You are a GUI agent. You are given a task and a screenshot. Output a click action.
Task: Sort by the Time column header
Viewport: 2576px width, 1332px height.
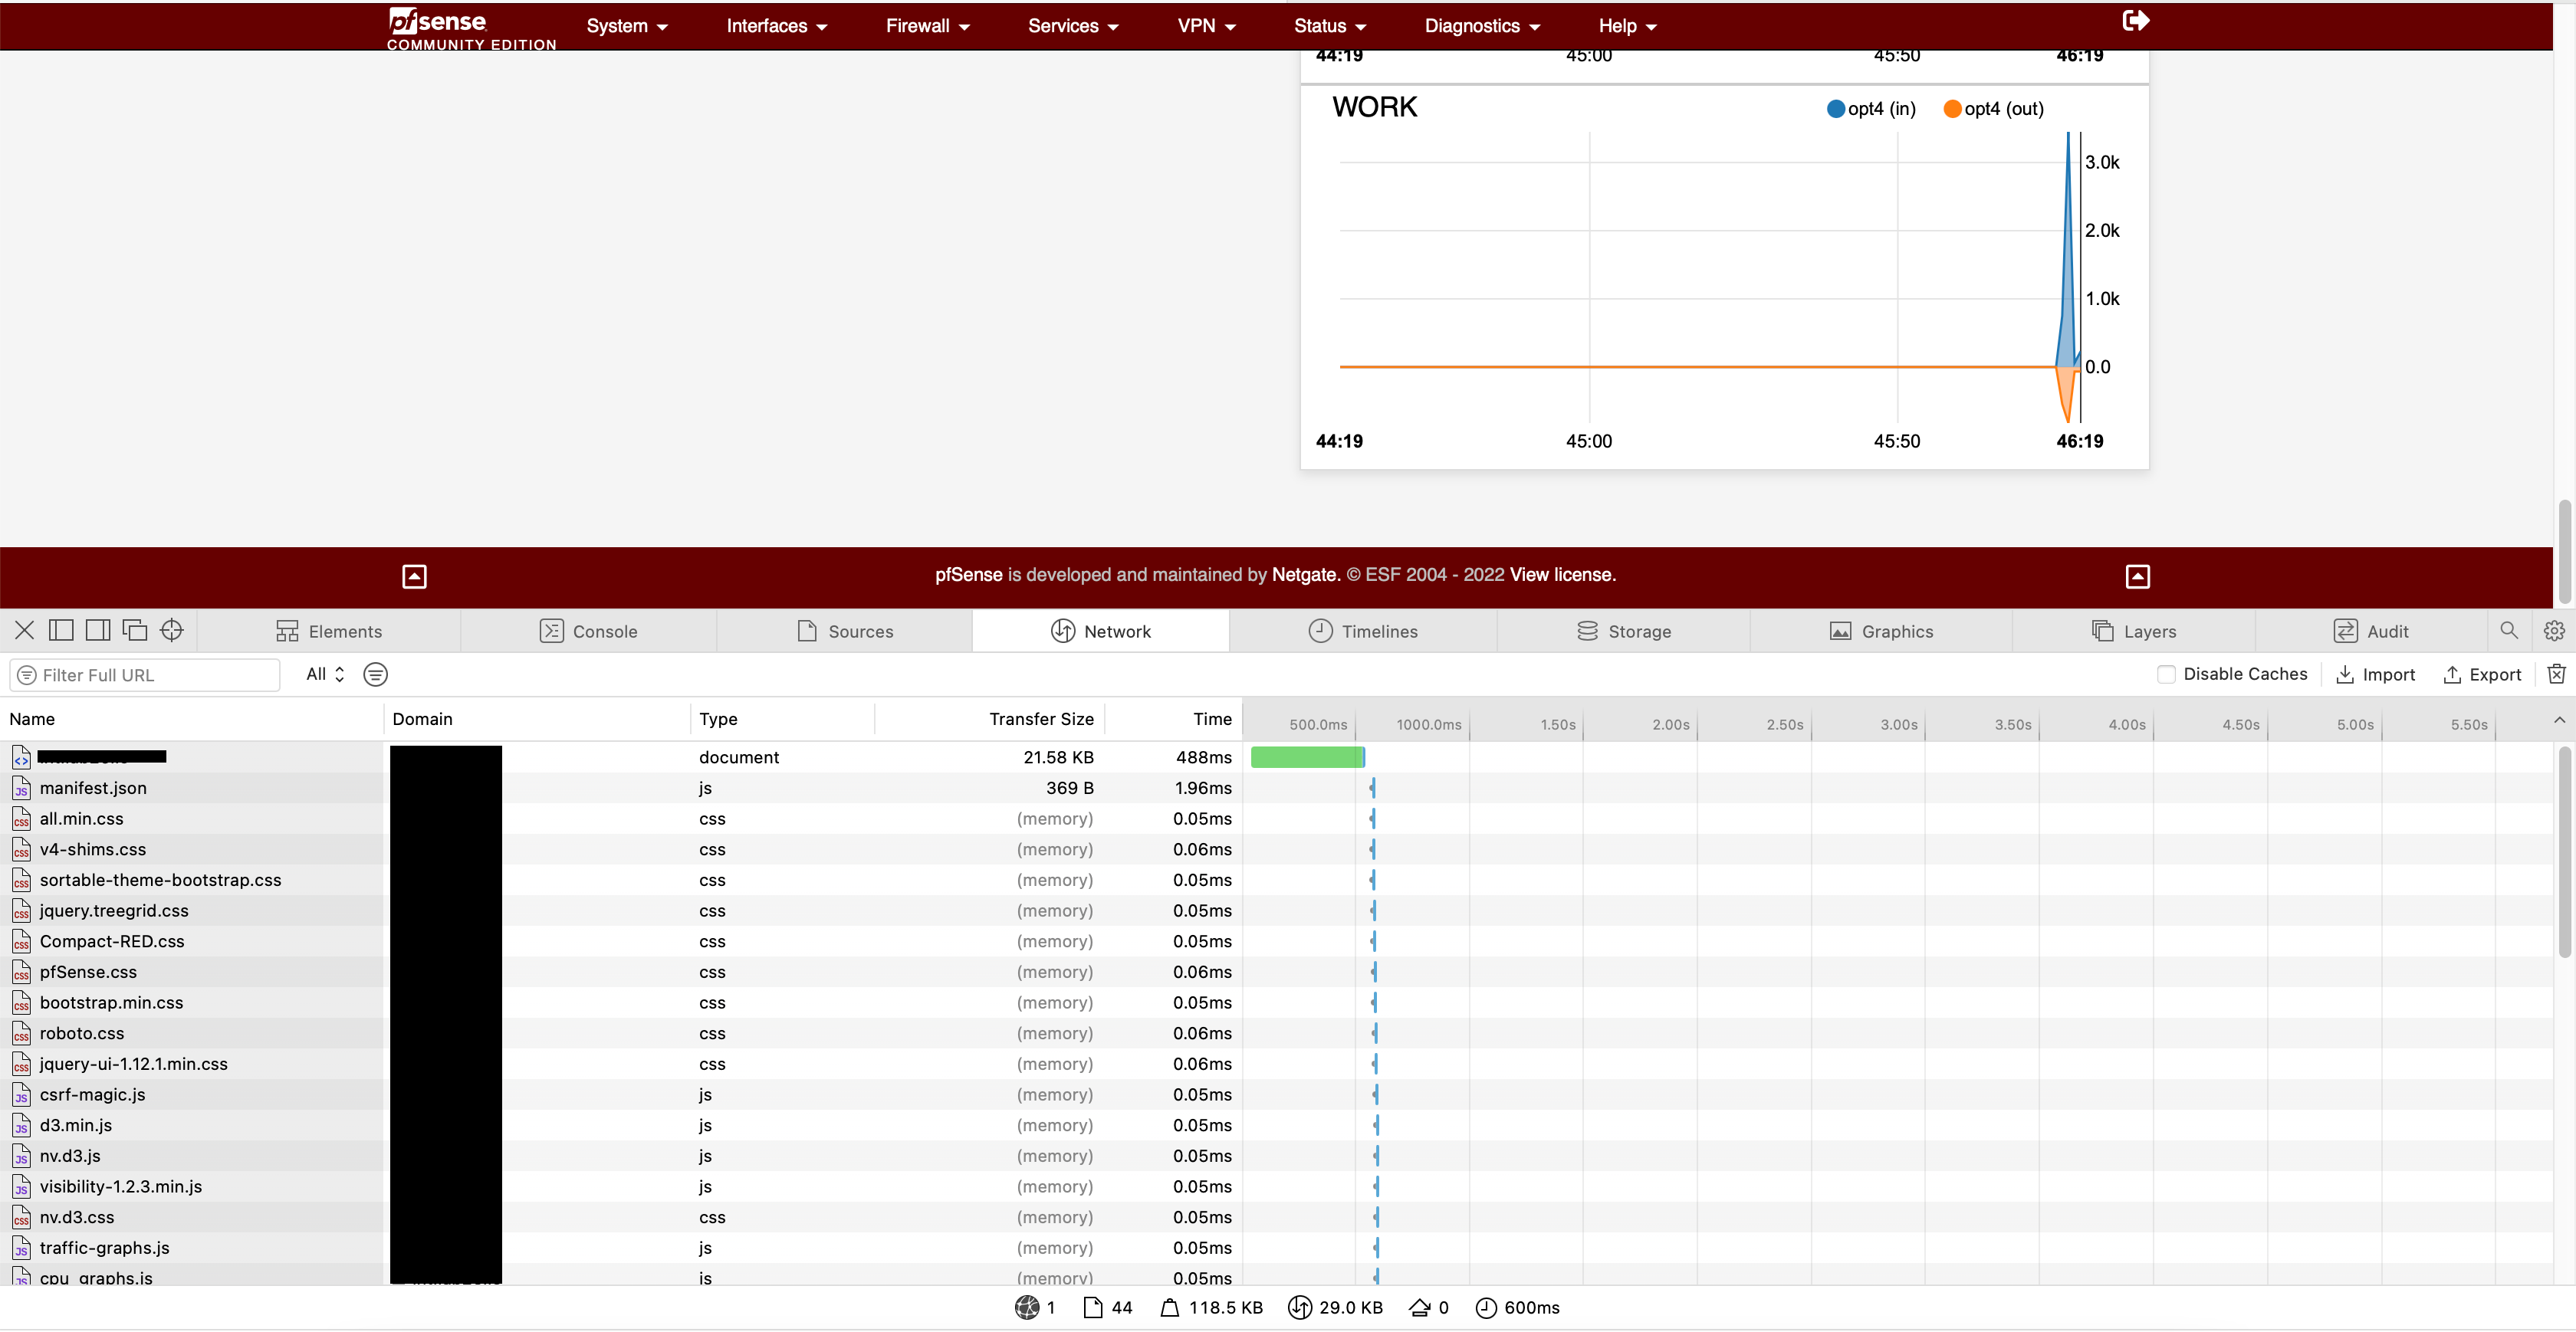coord(1173,719)
